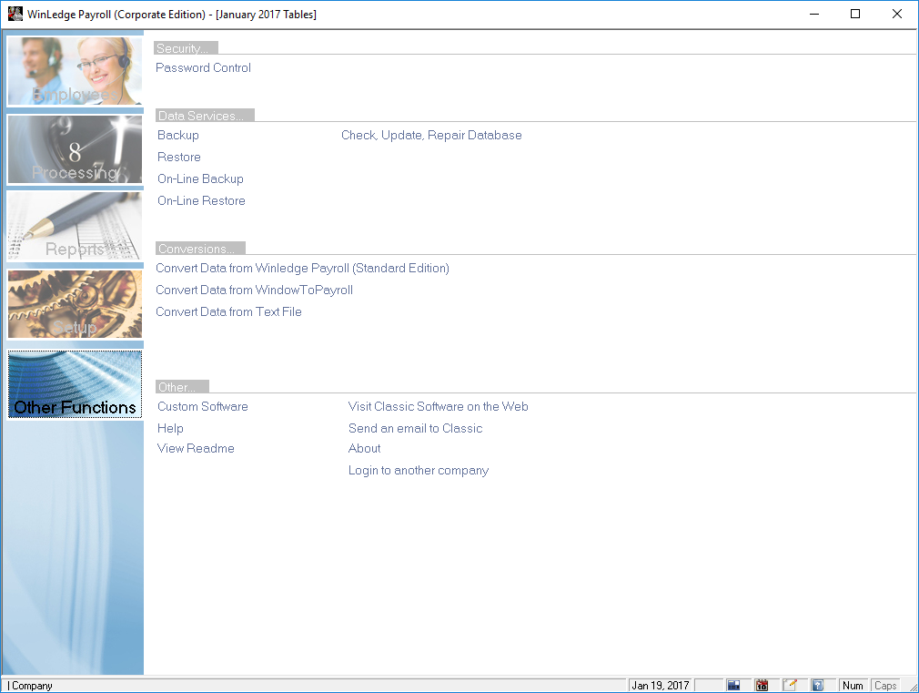Visit Classic Software on the Web

coord(438,407)
